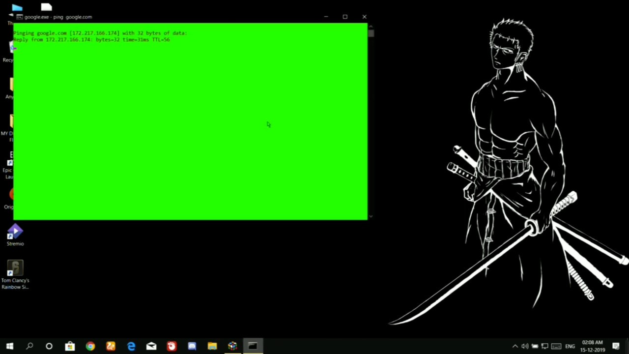Image resolution: width=629 pixels, height=354 pixels.
Task: Click the command prompt window title icon
Action: (19, 17)
